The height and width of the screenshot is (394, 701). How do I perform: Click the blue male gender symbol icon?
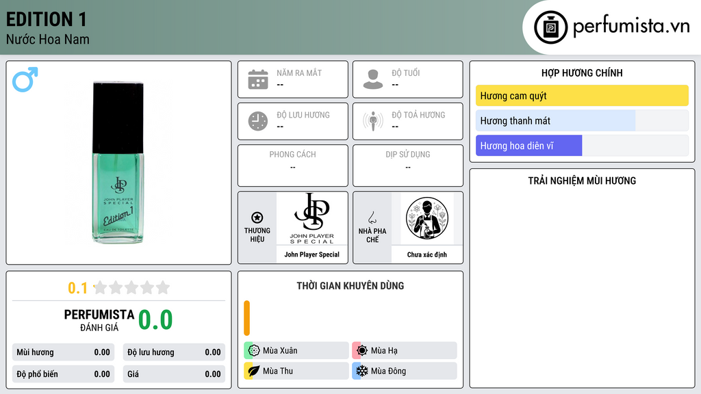click(x=25, y=79)
